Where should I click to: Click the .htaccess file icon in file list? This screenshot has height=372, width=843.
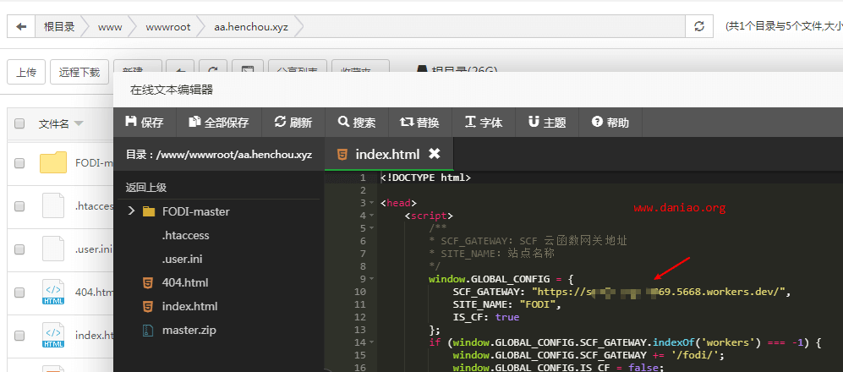pos(53,205)
